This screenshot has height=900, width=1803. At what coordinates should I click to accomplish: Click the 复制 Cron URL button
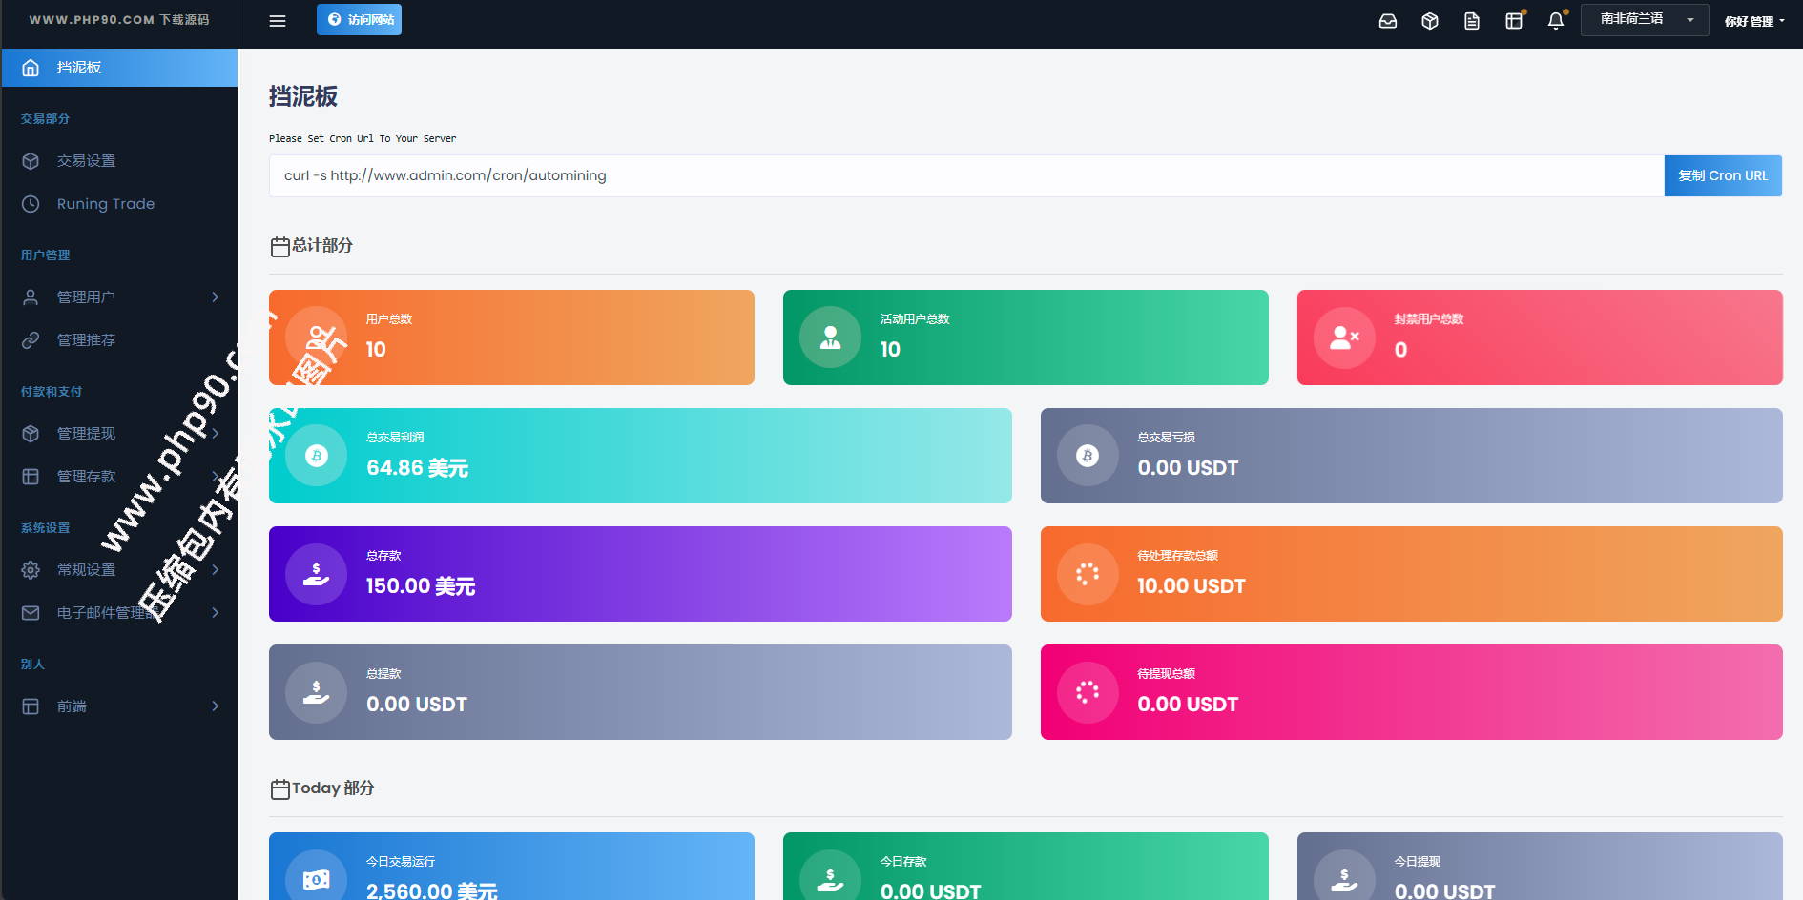[1722, 175]
